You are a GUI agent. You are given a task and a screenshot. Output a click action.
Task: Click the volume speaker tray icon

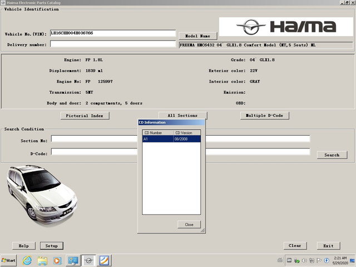click(x=304, y=260)
